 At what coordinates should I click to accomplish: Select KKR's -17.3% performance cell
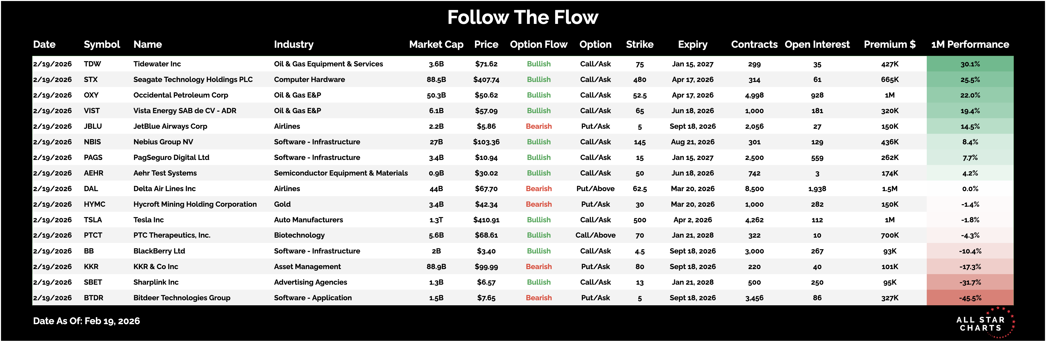(x=970, y=267)
